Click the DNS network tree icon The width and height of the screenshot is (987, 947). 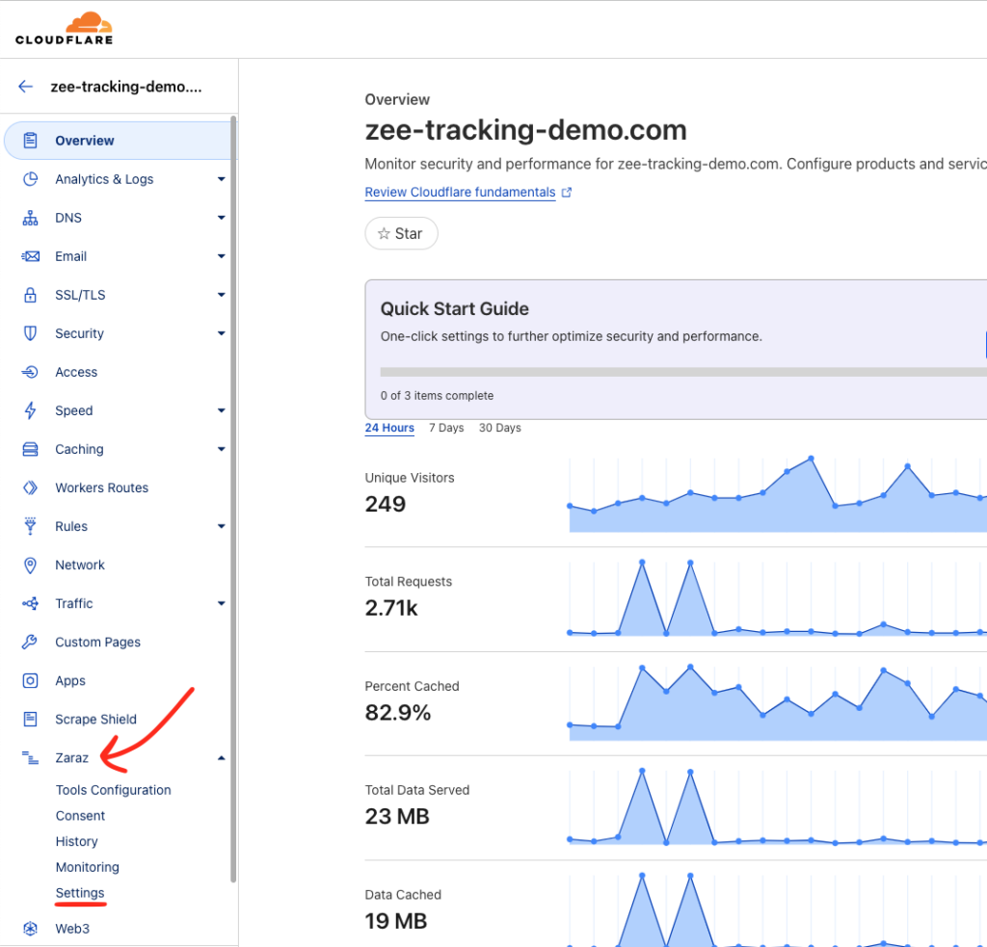(x=30, y=218)
